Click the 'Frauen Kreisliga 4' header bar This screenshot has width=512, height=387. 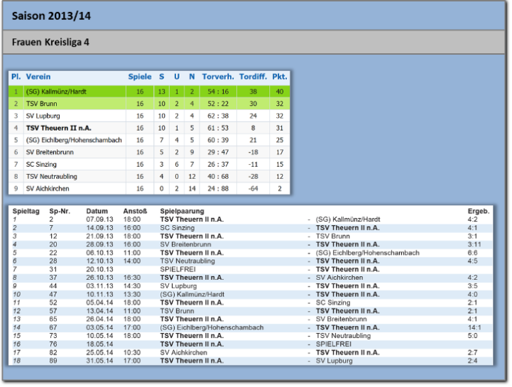click(254, 42)
